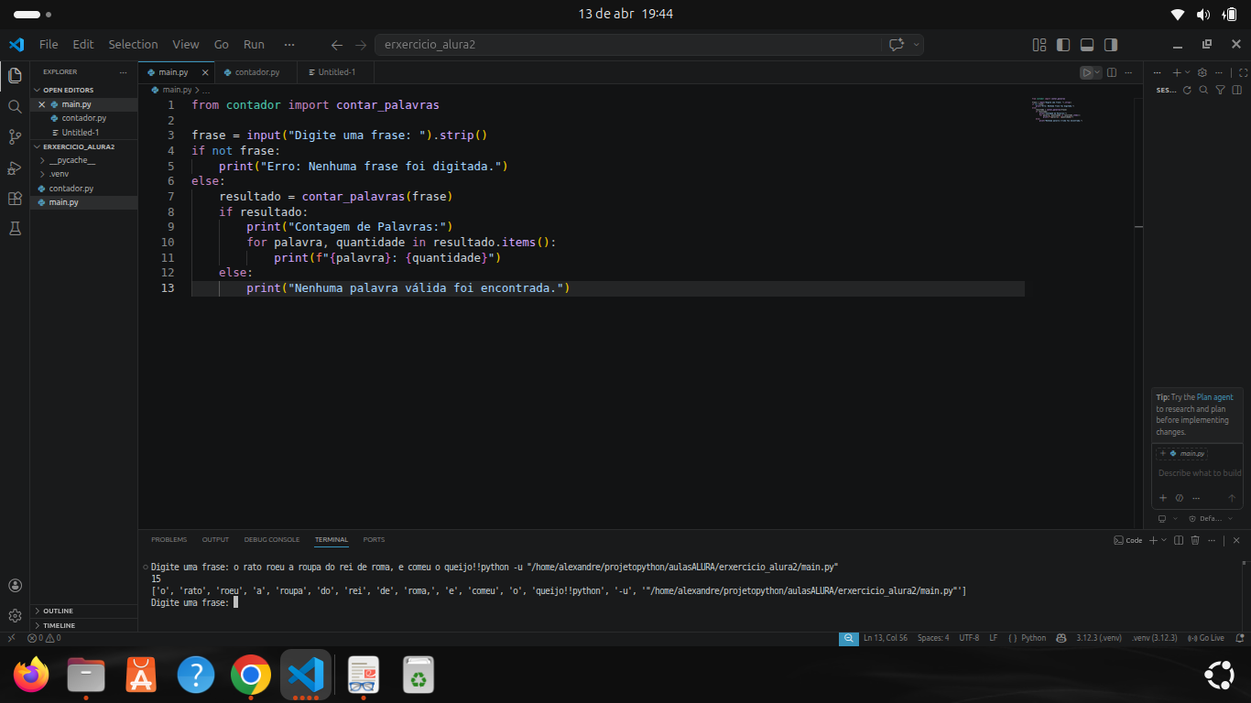Expand the OUTLINE section
This screenshot has height=703, width=1251.
click(x=58, y=611)
